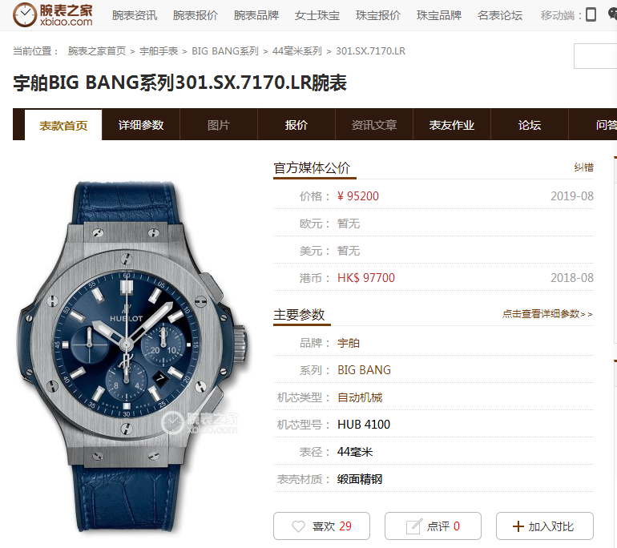Click the 纠错 link beside price heading
617x548 pixels.
583,167
